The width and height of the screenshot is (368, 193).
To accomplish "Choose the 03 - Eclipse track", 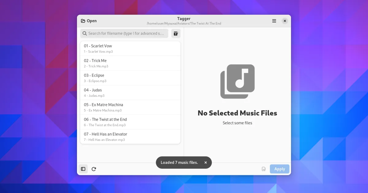I will (130, 78).
